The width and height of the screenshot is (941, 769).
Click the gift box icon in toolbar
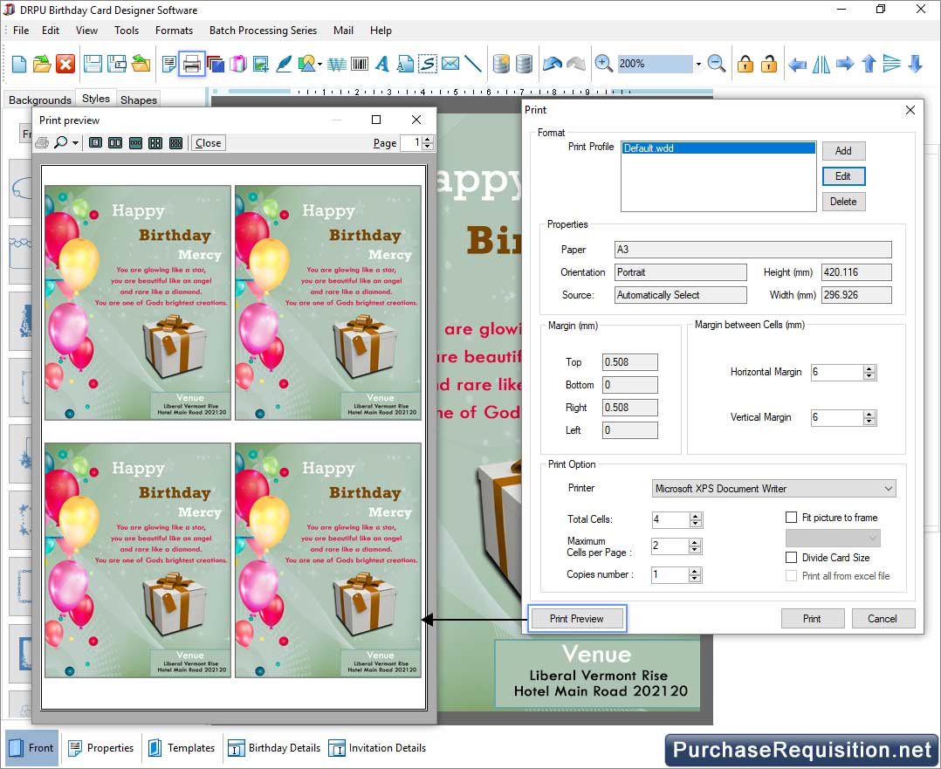[x=238, y=64]
